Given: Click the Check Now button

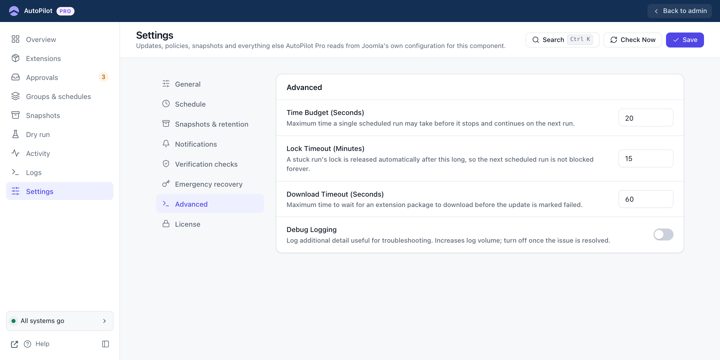Looking at the screenshot, I should click(x=633, y=40).
